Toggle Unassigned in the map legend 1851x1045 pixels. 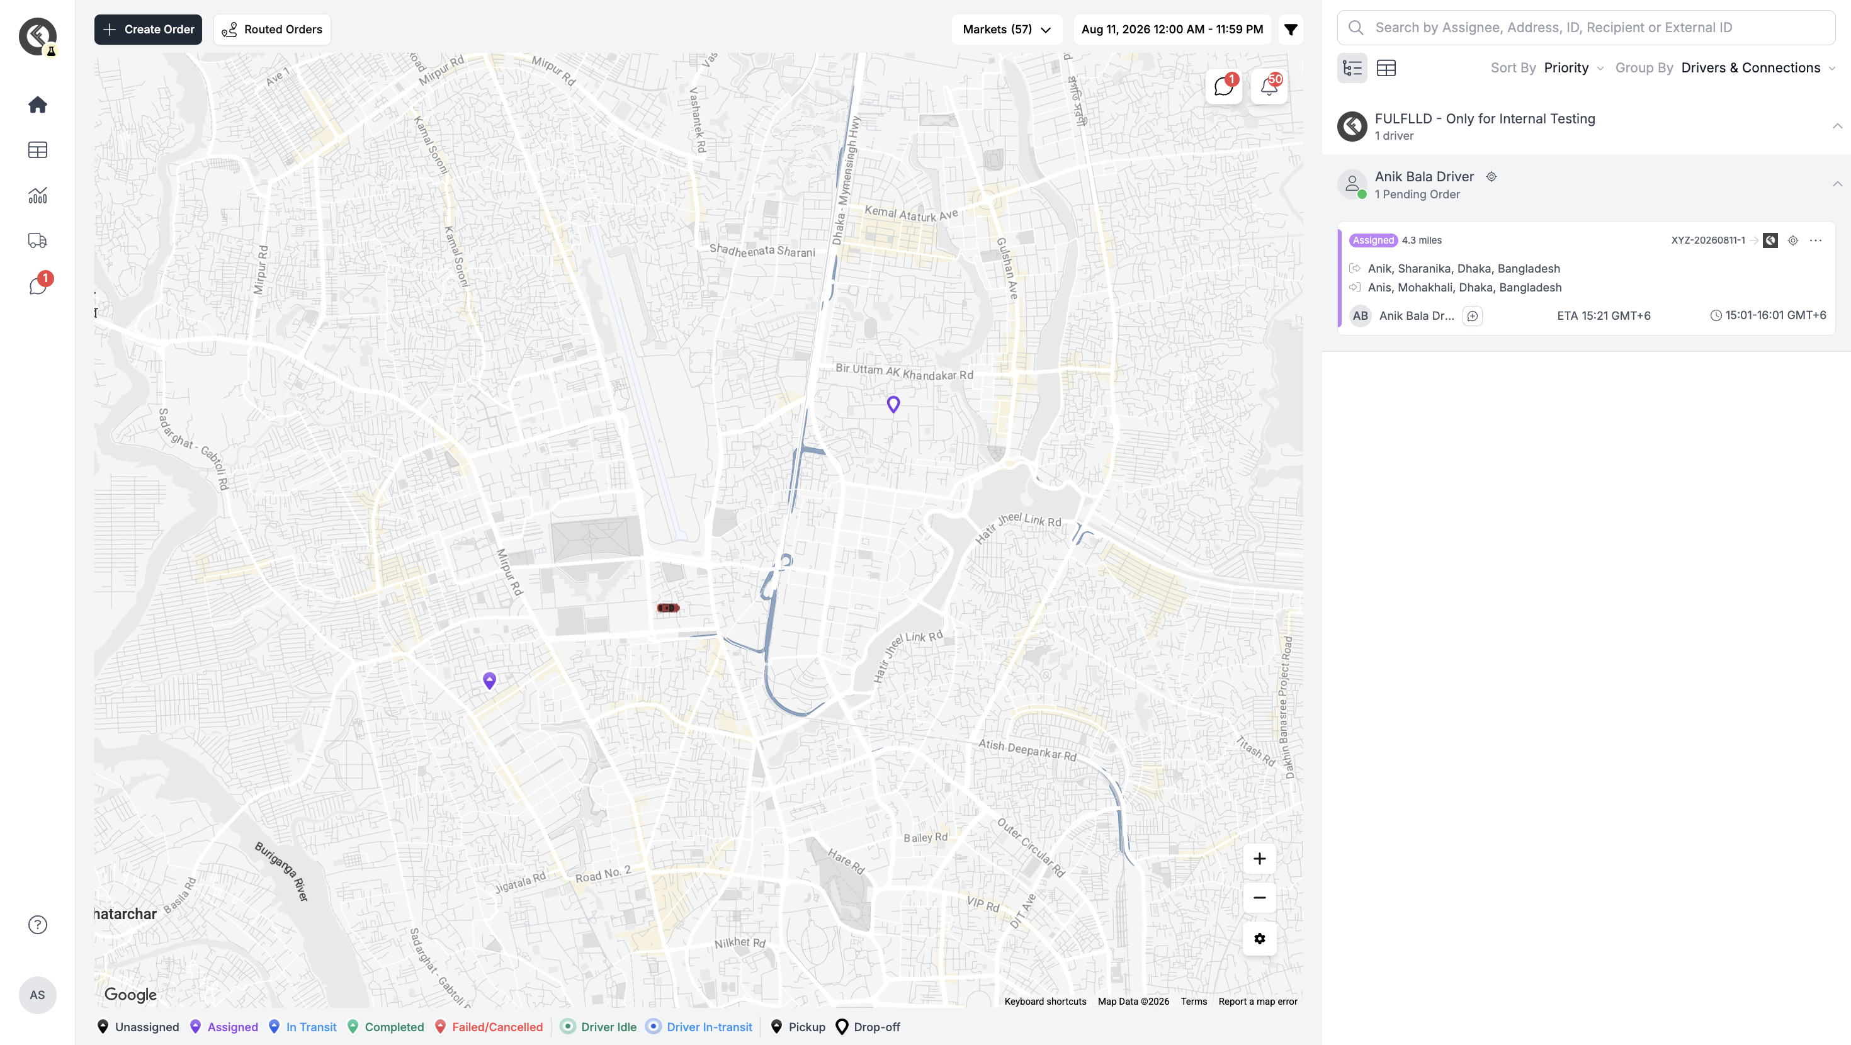pos(138,1027)
